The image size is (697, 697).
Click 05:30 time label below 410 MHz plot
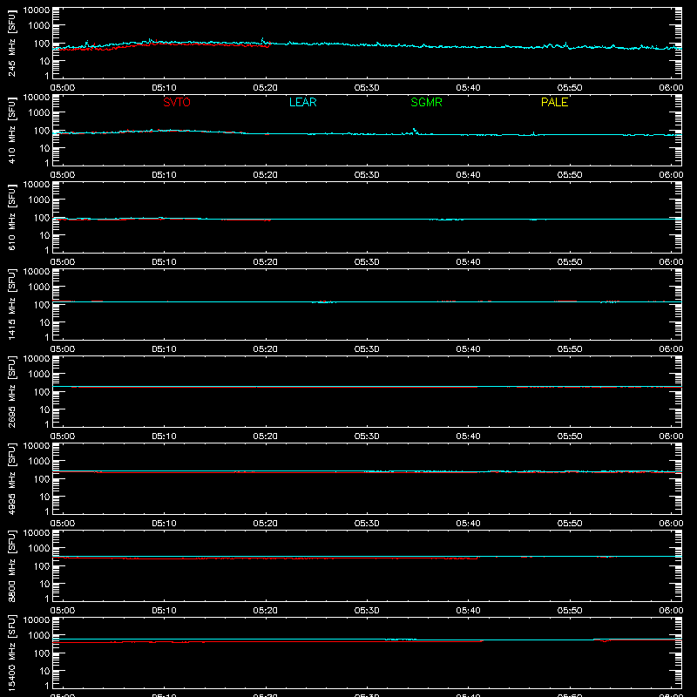367,175
